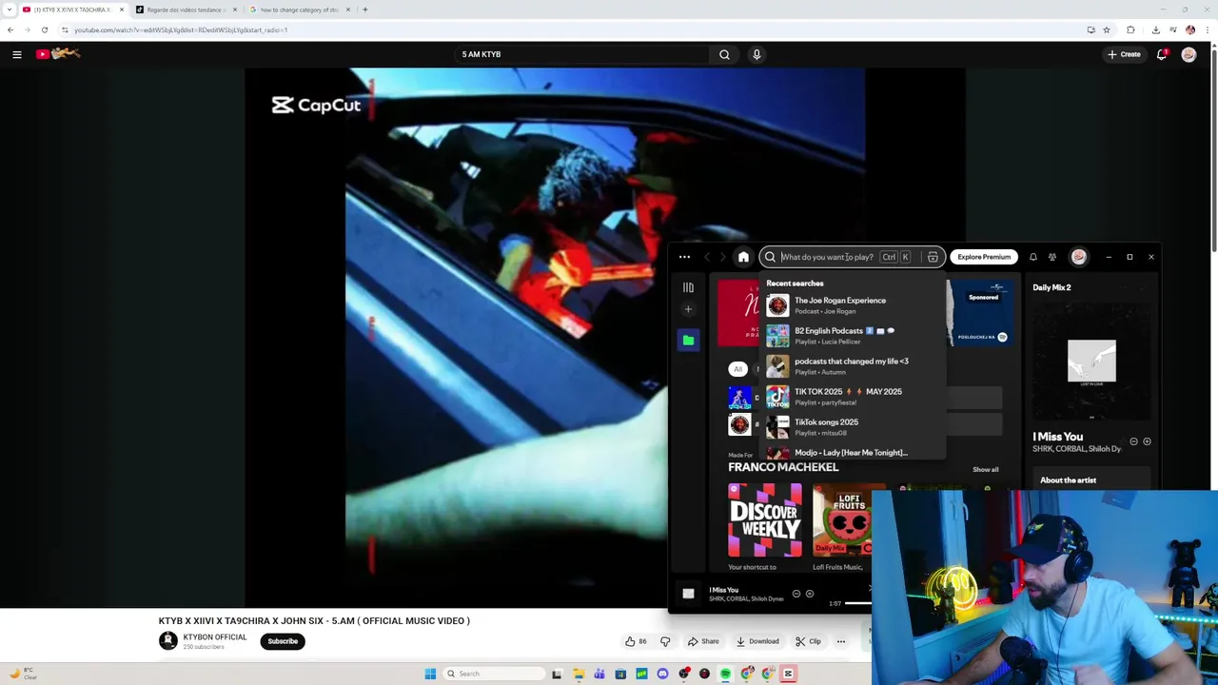Open the green folder in Spotify sidebar

coord(688,340)
